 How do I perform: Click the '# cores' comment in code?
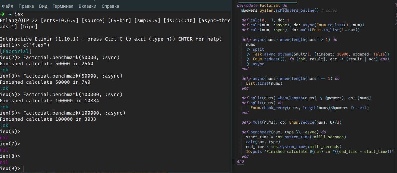point(329,10)
